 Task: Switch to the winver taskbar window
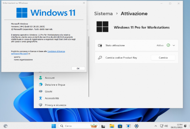click(x=128, y=126)
